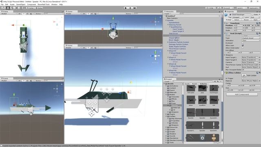Open the seat Animation dropdown

tap(251, 40)
